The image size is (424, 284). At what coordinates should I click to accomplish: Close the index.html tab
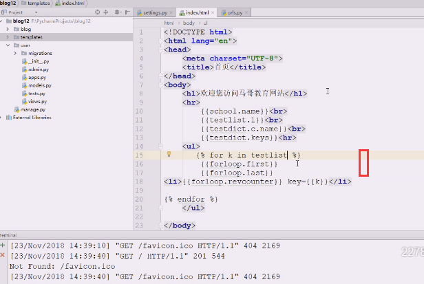213,12
